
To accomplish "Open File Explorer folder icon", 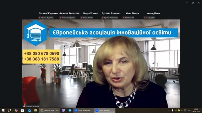I will [36, 110].
